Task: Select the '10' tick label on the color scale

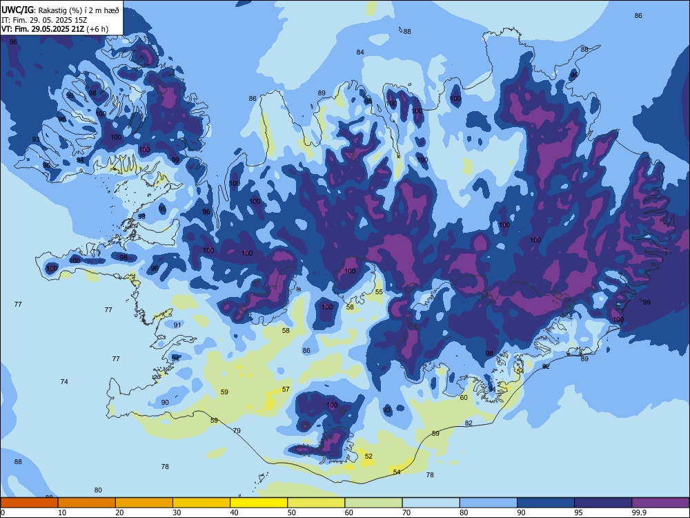Action: tap(62, 512)
